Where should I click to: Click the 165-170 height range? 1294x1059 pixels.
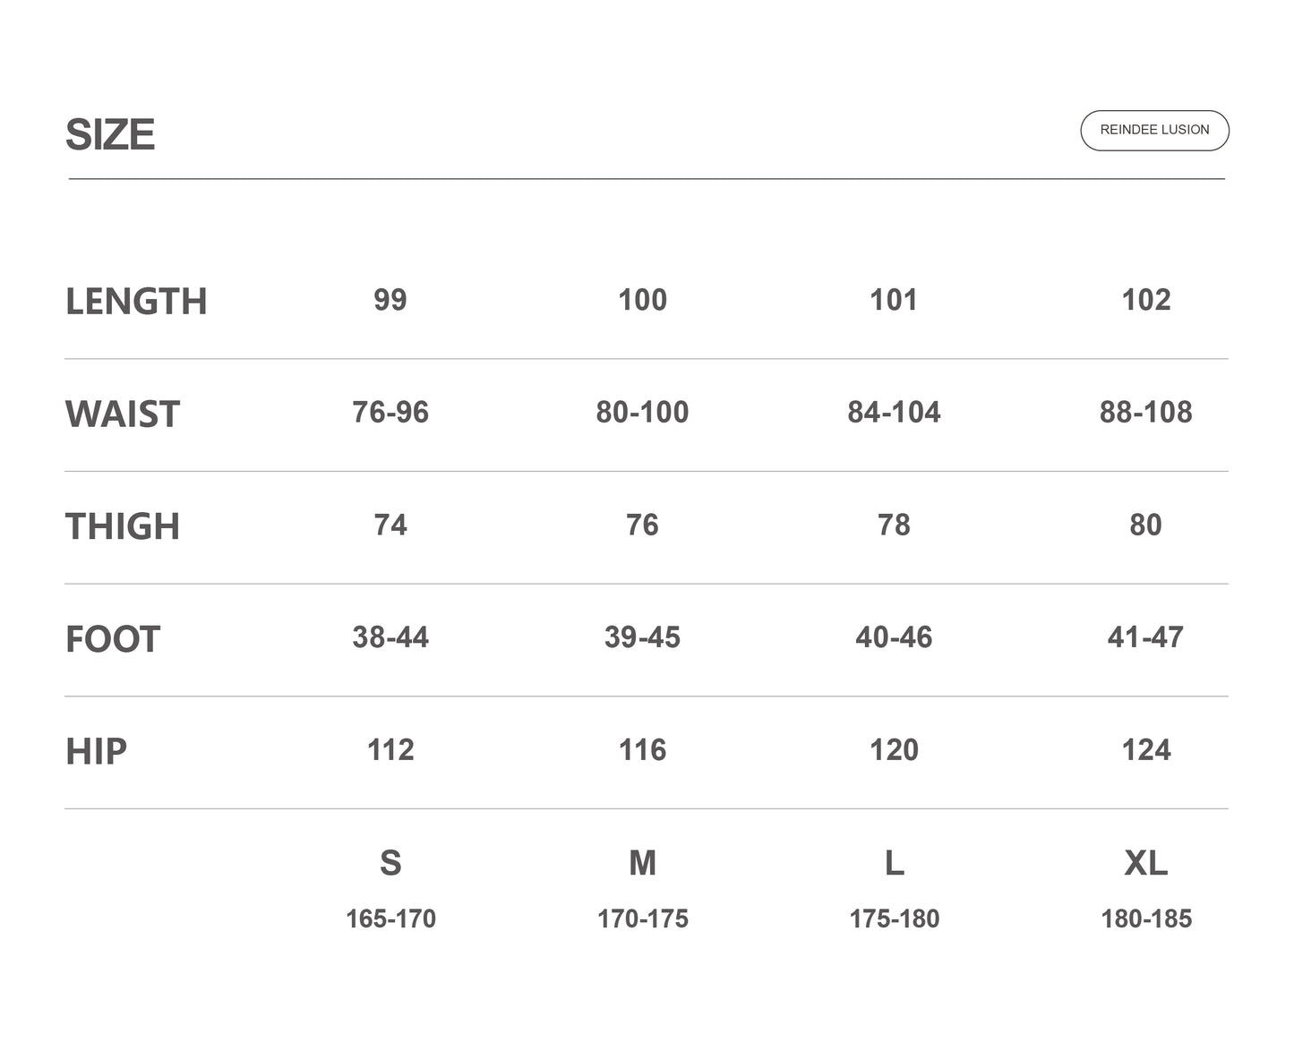coord(390,919)
